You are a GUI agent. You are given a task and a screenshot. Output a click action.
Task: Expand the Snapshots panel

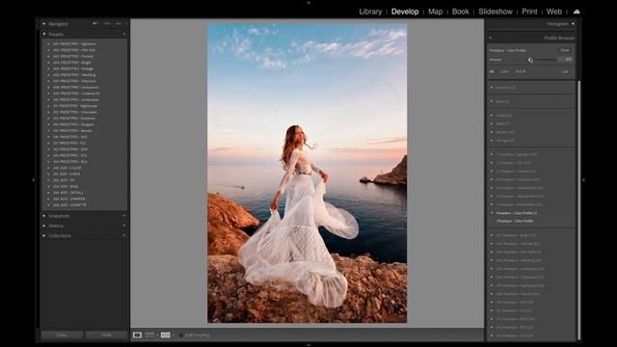click(44, 216)
